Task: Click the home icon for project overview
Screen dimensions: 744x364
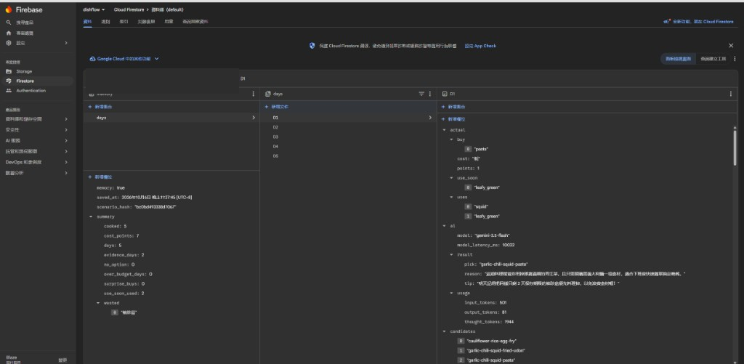Action: 9,33
